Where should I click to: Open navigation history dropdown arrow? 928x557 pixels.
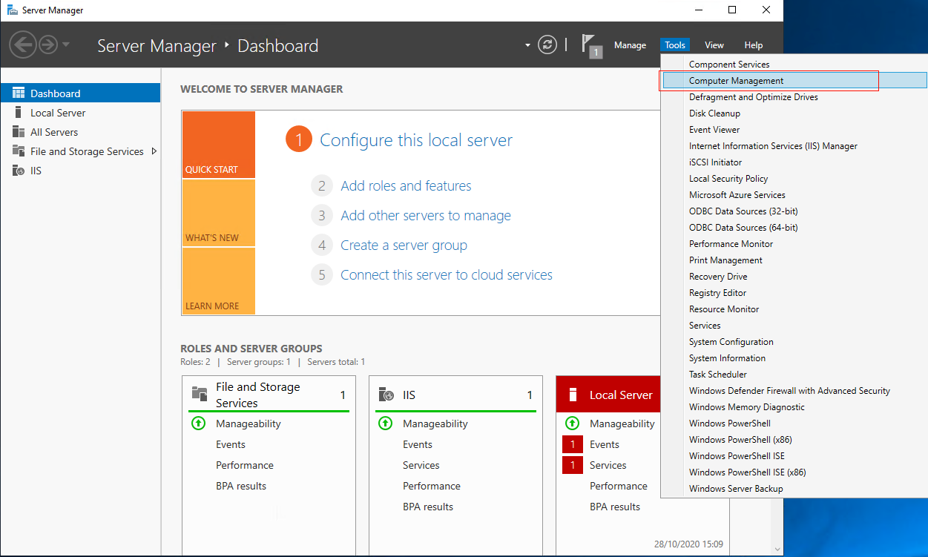pos(66,45)
